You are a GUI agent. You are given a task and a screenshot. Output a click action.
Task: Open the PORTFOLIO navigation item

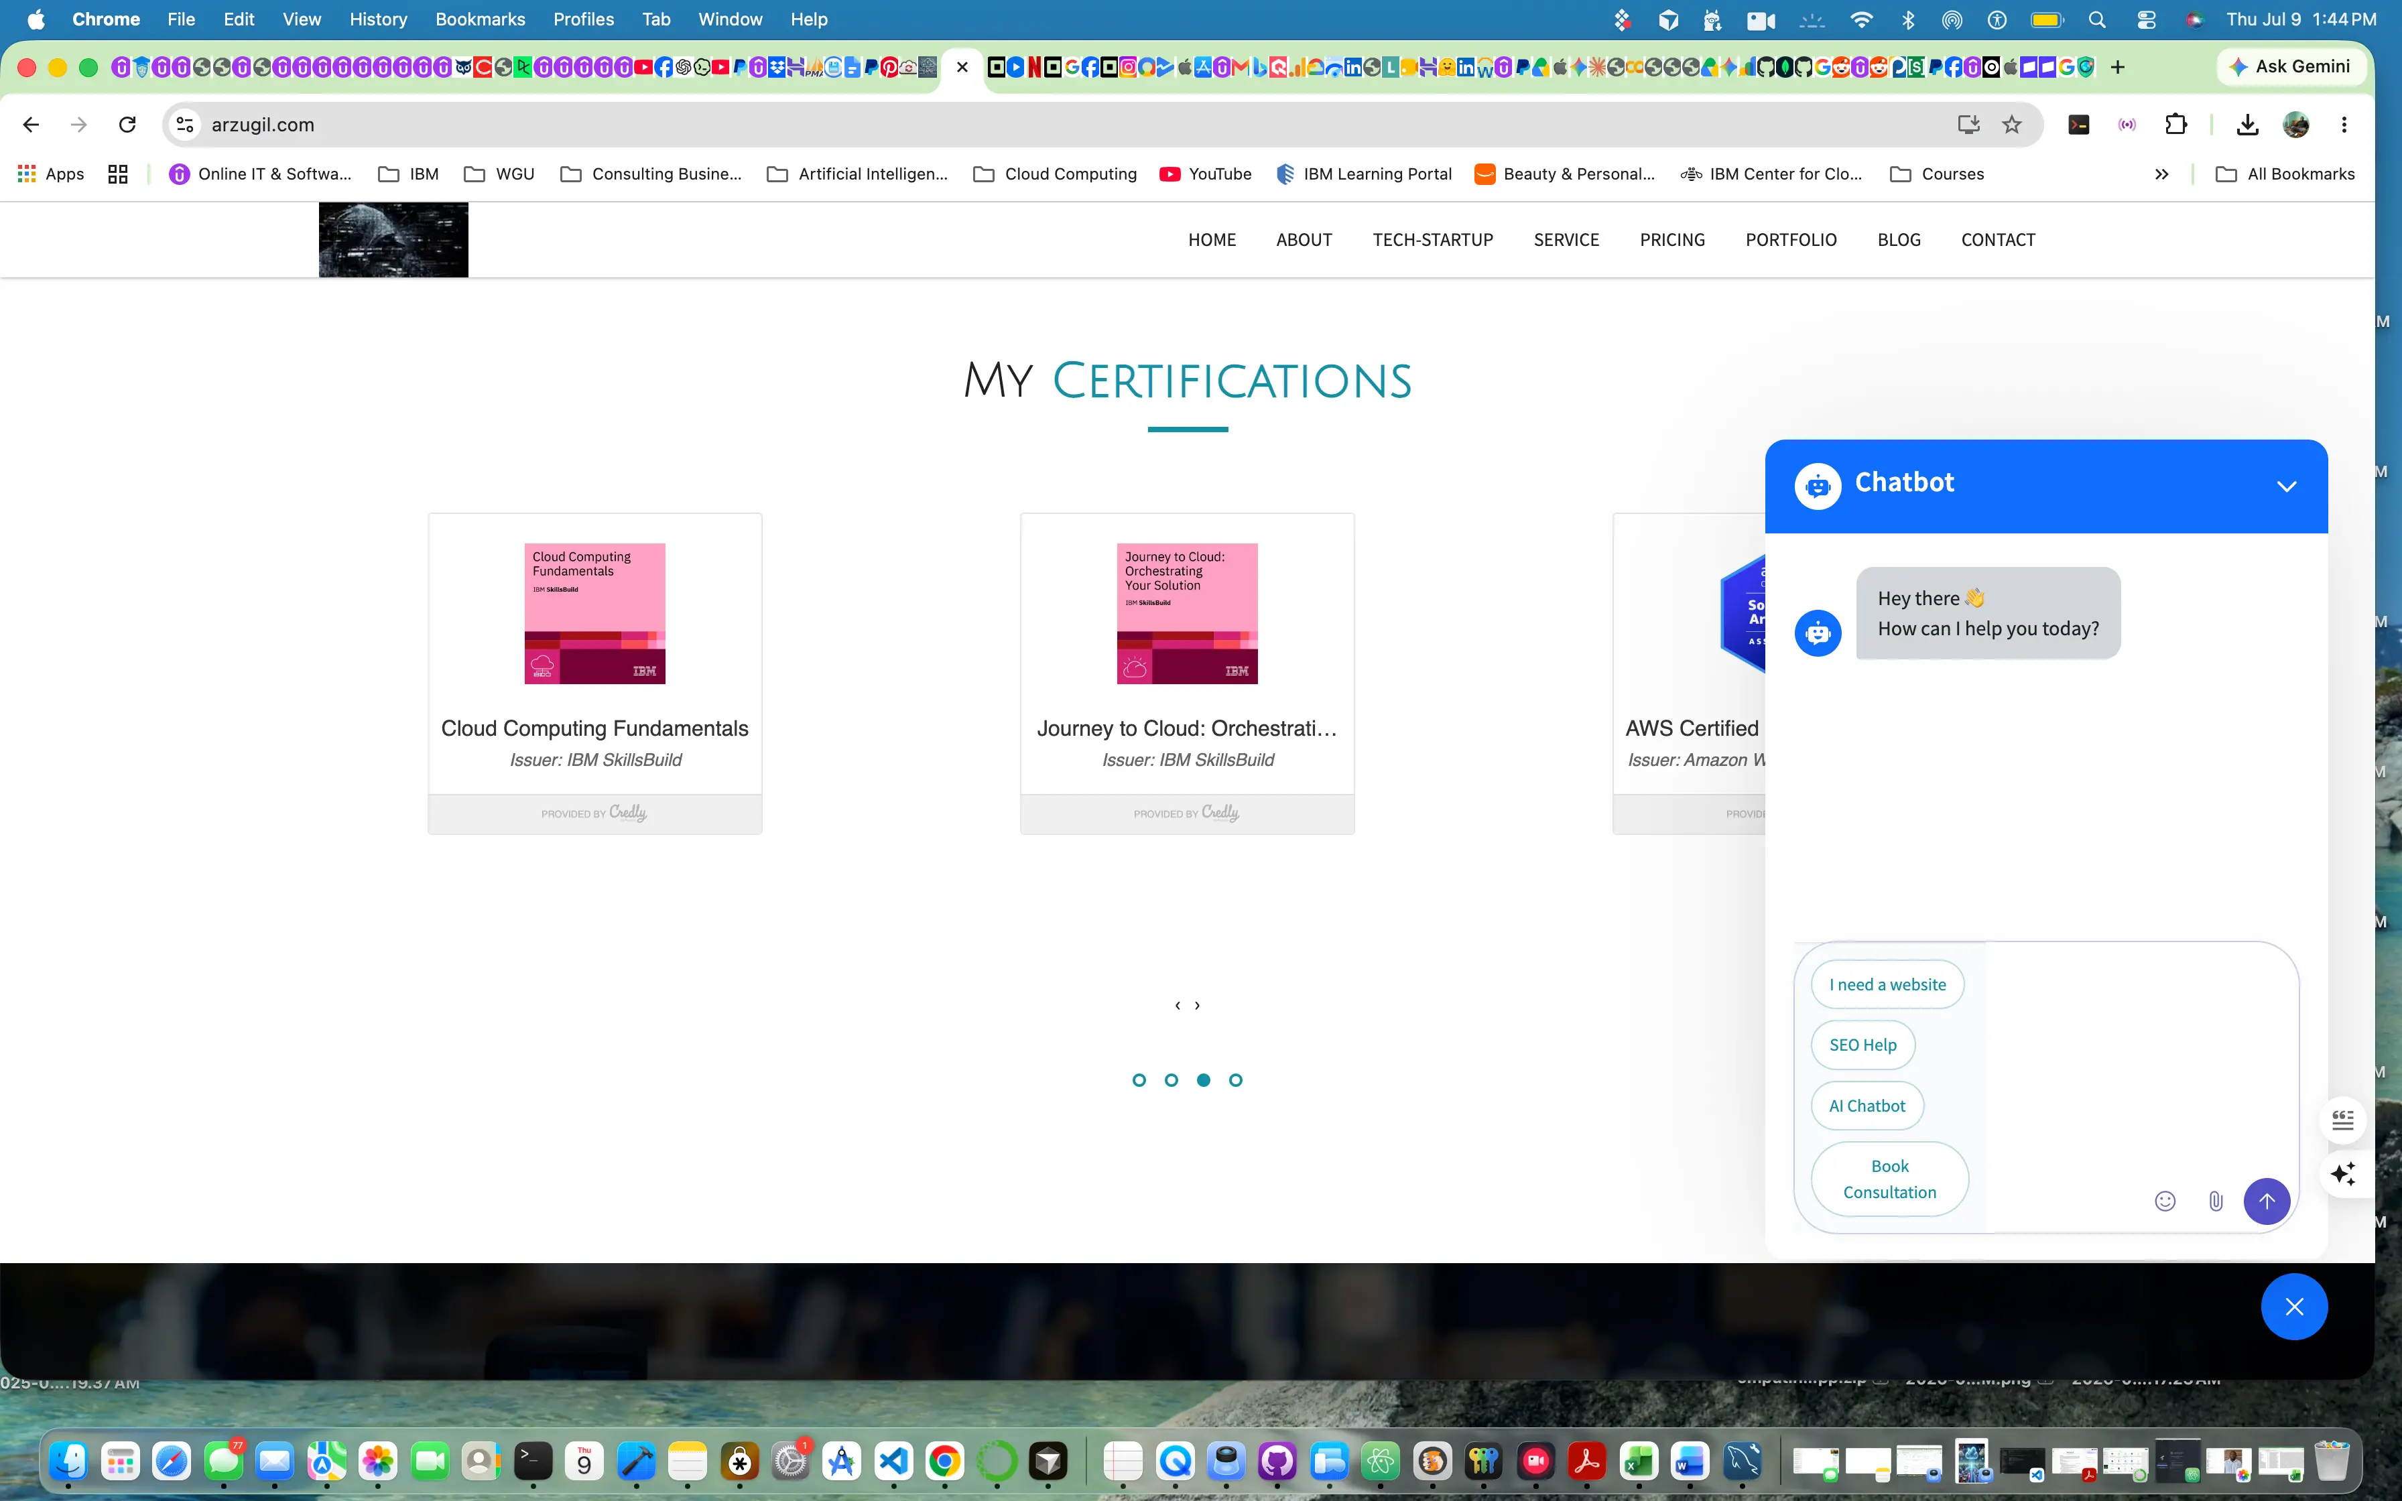(x=1791, y=241)
